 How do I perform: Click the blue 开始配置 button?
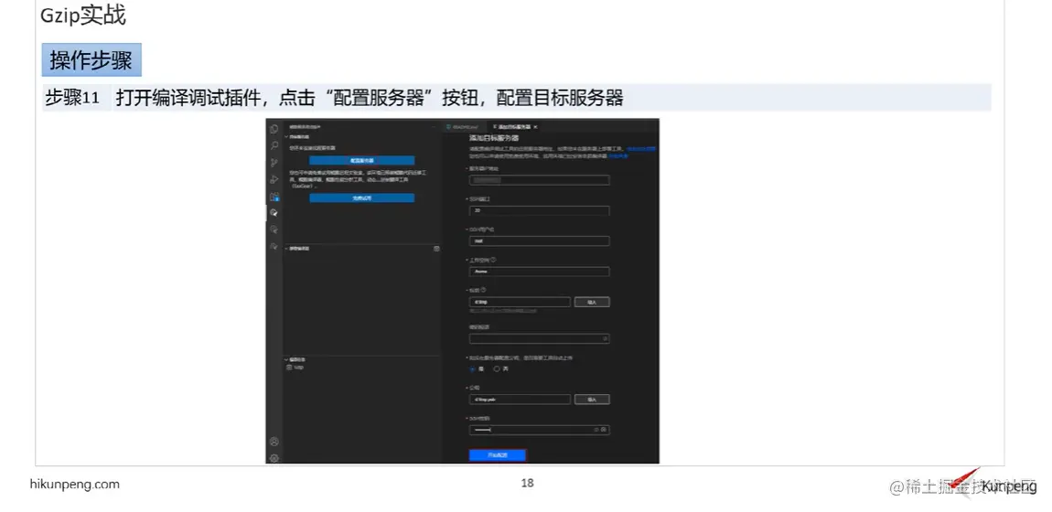497,455
